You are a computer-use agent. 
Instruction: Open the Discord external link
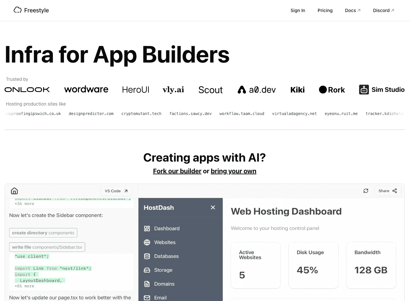coord(384,10)
